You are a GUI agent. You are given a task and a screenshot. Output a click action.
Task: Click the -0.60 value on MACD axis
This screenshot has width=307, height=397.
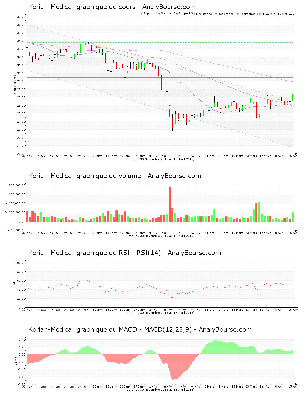(x=21, y=377)
